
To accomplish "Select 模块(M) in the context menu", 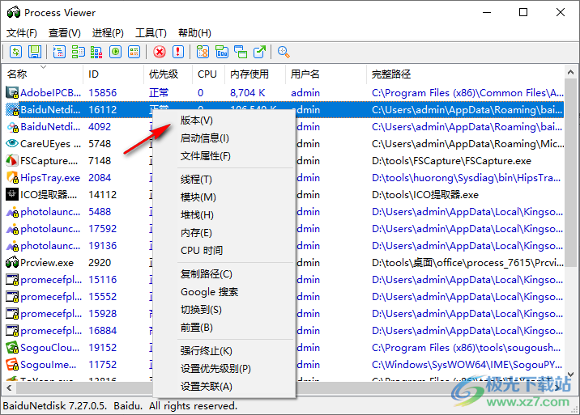I will pos(224,197).
